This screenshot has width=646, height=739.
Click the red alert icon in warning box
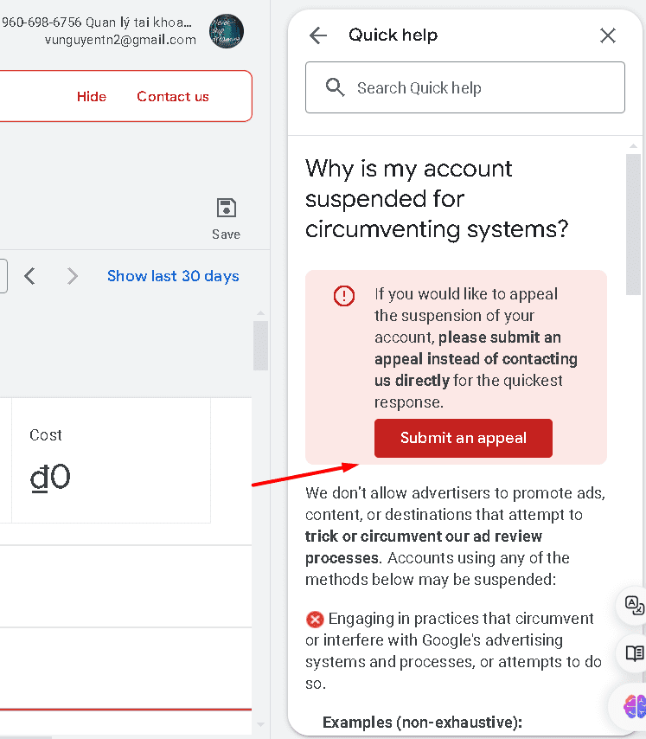click(x=343, y=295)
